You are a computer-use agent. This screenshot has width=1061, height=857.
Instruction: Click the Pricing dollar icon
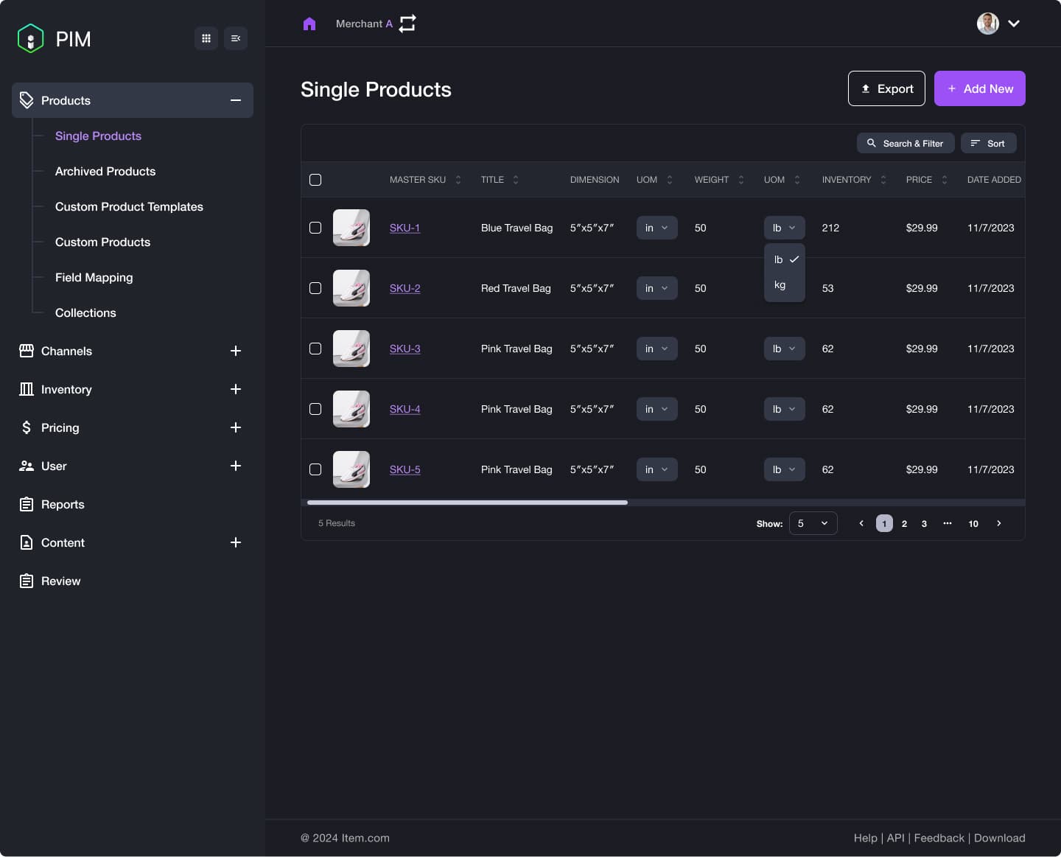click(27, 427)
